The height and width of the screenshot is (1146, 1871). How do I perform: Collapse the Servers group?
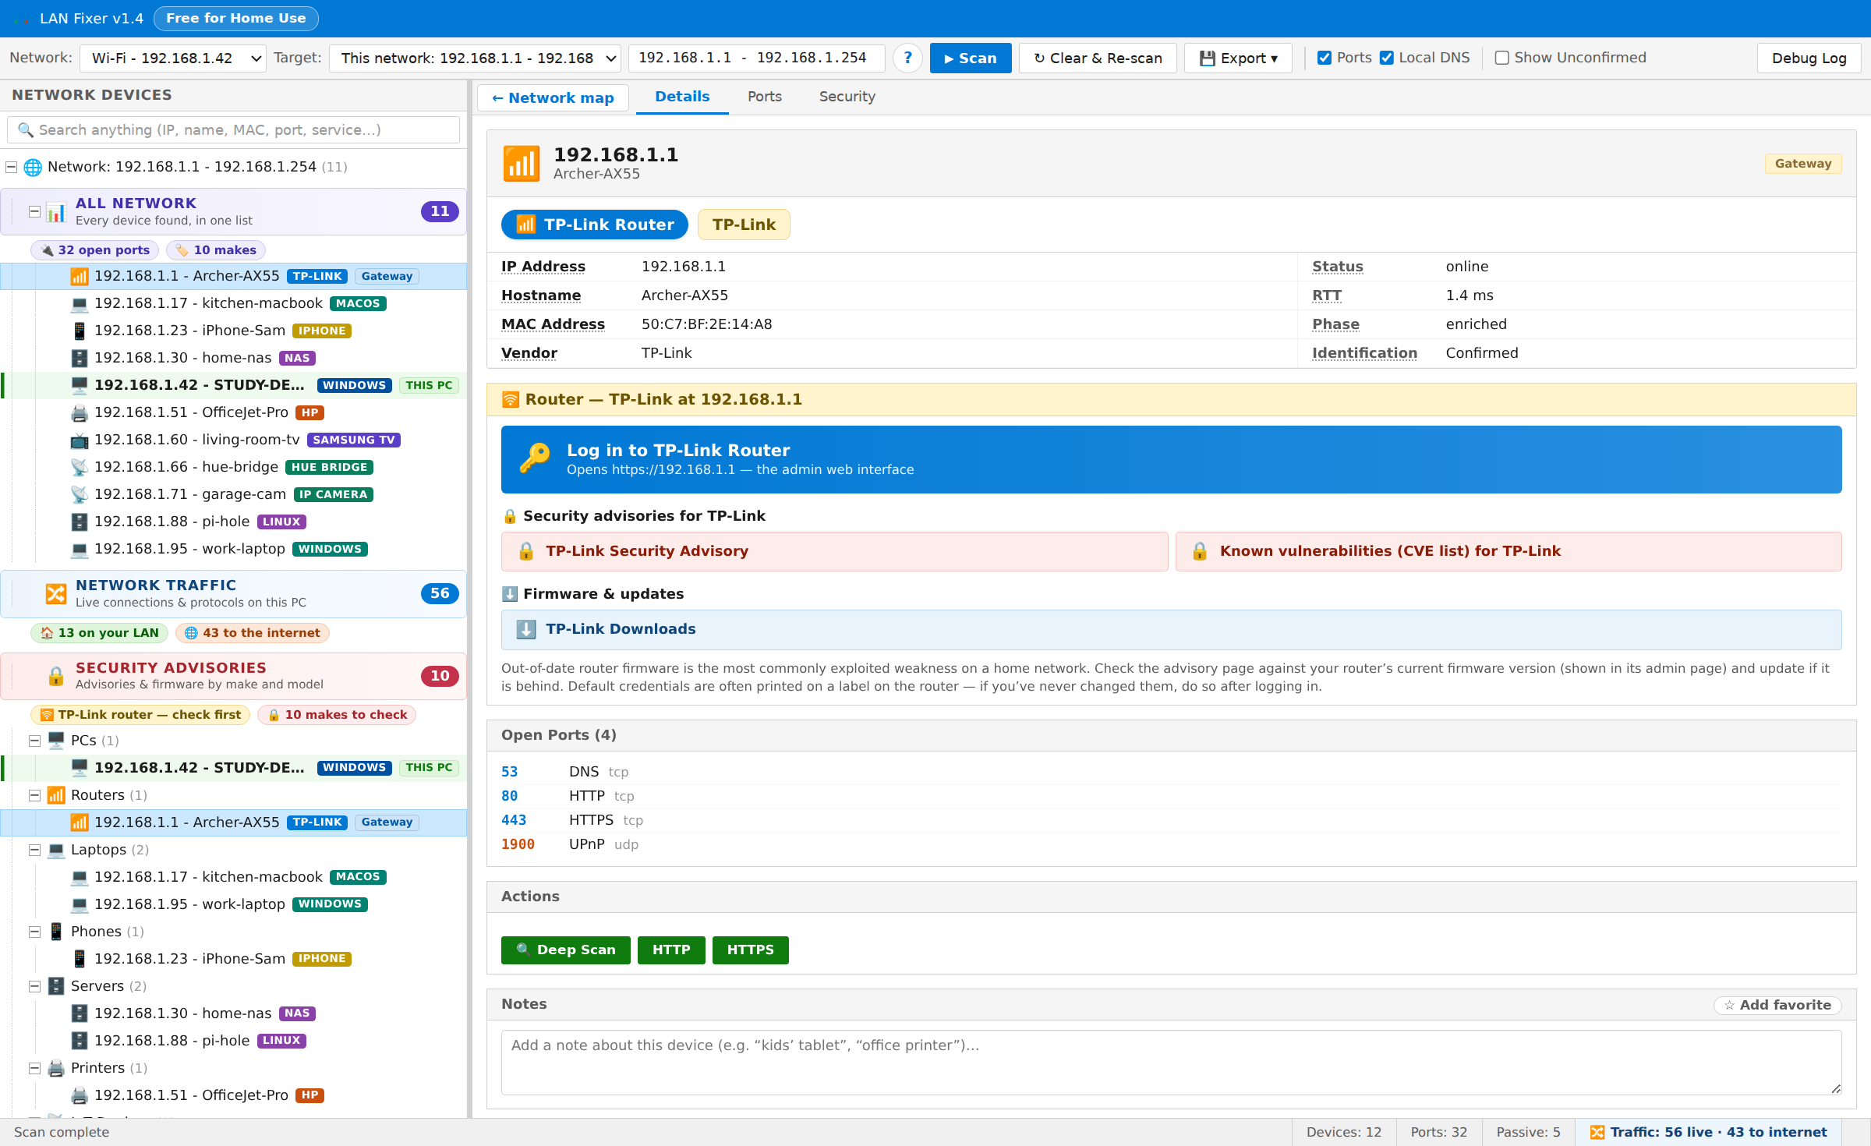(x=34, y=986)
